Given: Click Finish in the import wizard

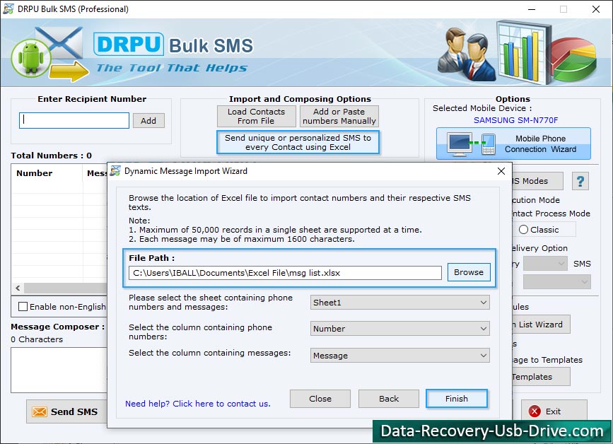Looking at the screenshot, I should point(457,398).
